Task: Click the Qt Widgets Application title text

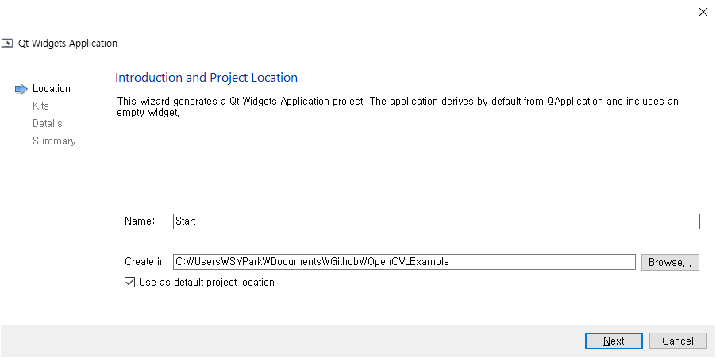Action: (x=67, y=44)
